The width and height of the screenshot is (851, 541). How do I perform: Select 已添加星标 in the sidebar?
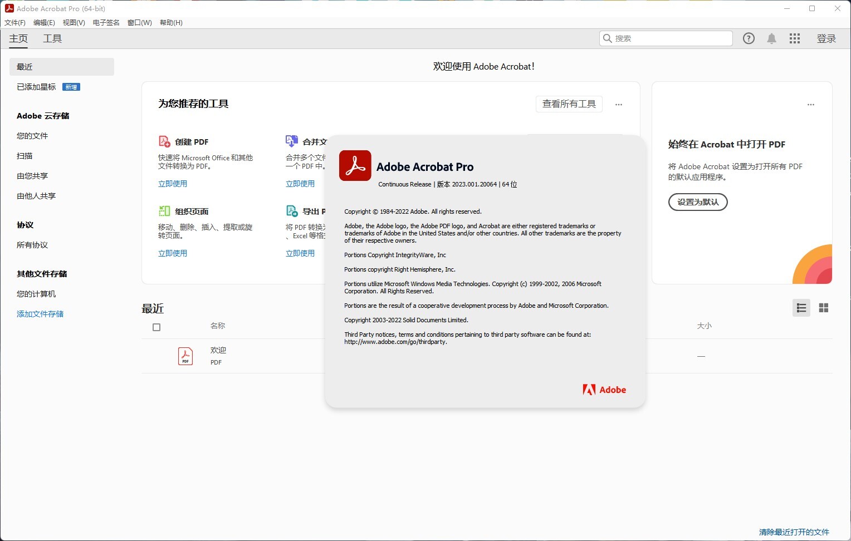pos(36,87)
